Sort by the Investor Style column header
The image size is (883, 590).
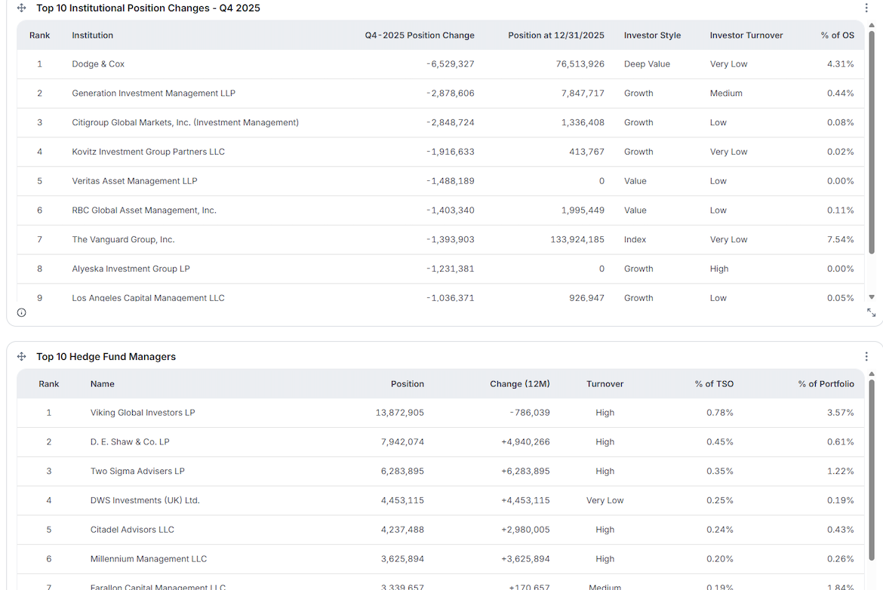[x=652, y=35]
